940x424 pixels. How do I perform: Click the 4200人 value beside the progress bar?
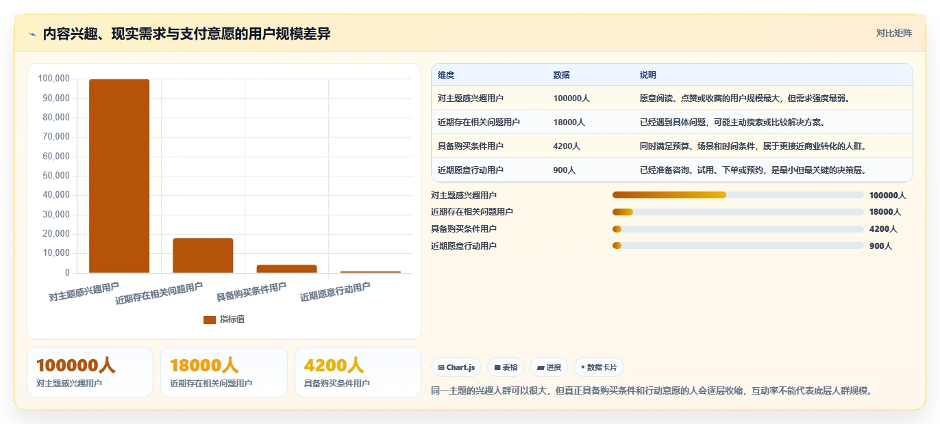click(883, 229)
